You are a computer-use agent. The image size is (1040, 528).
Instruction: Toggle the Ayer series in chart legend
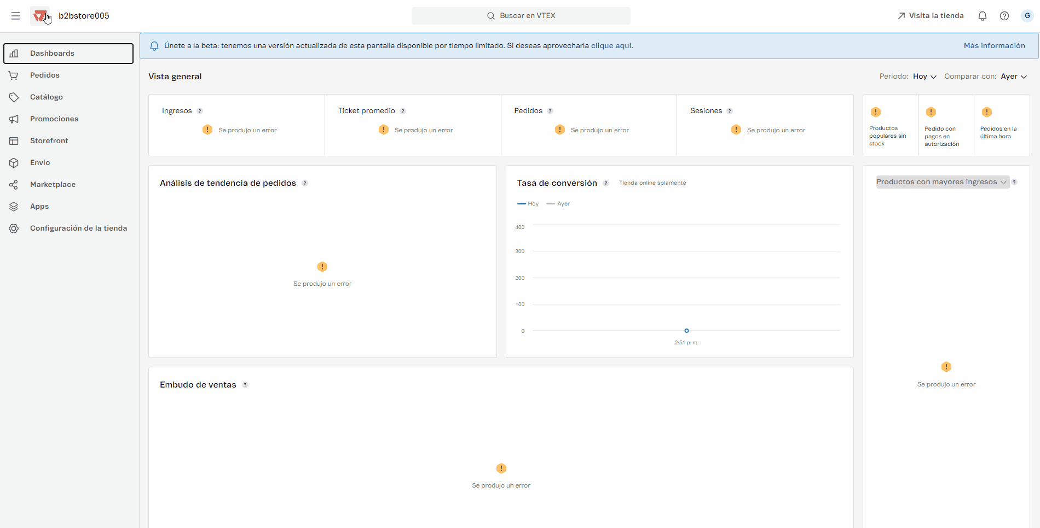pos(558,204)
